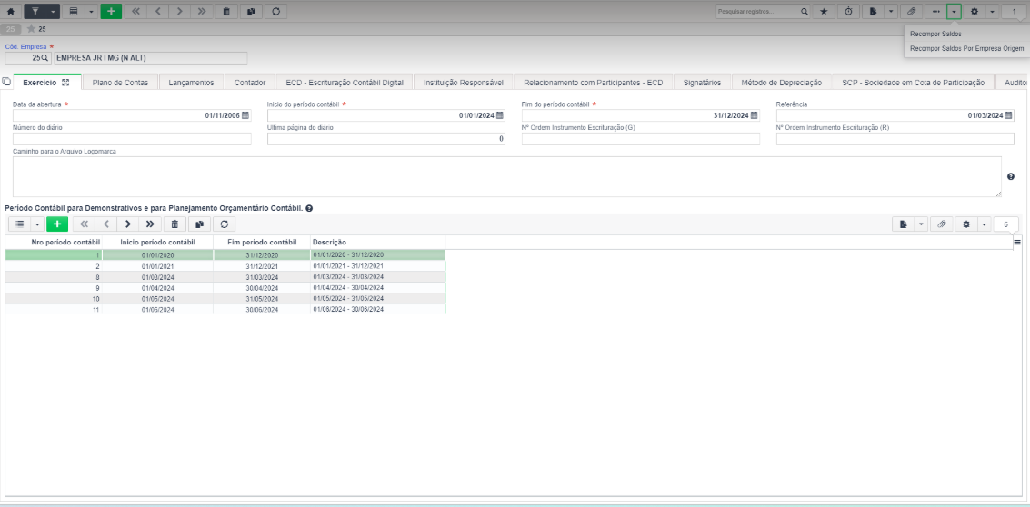Open the settings gear in the top toolbar

point(975,11)
